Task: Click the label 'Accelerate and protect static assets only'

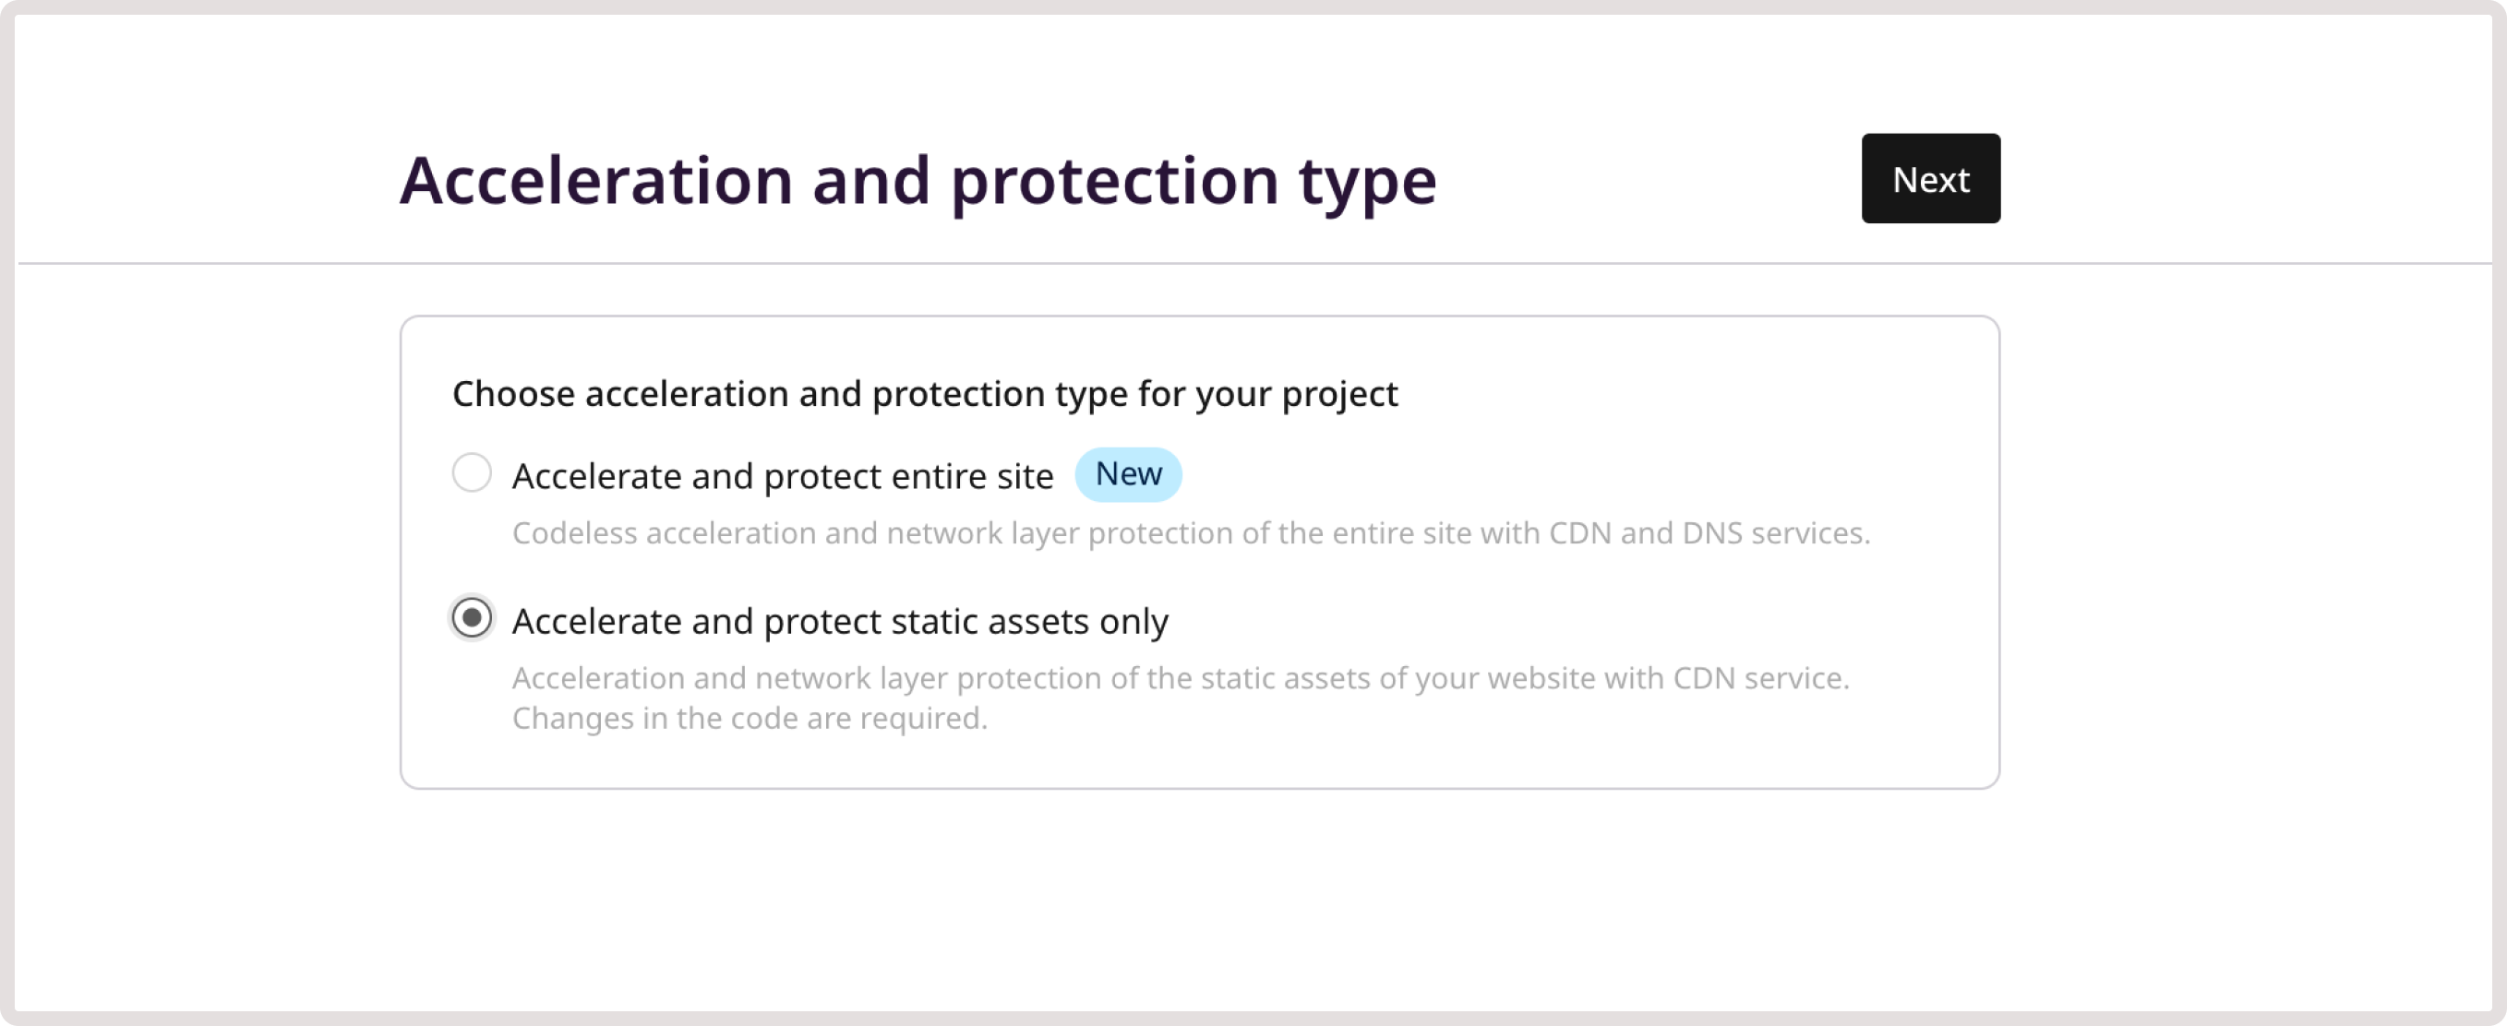Action: pos(841,620)
